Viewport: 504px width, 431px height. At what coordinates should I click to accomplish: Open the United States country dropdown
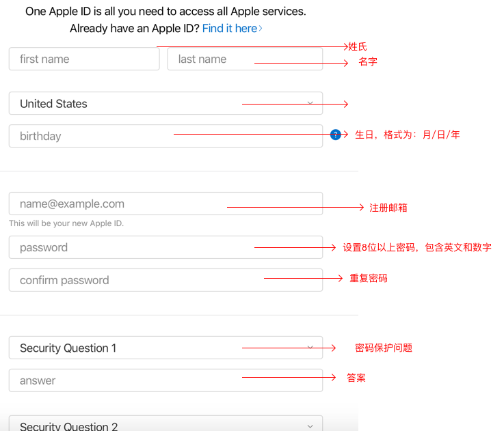137,104
